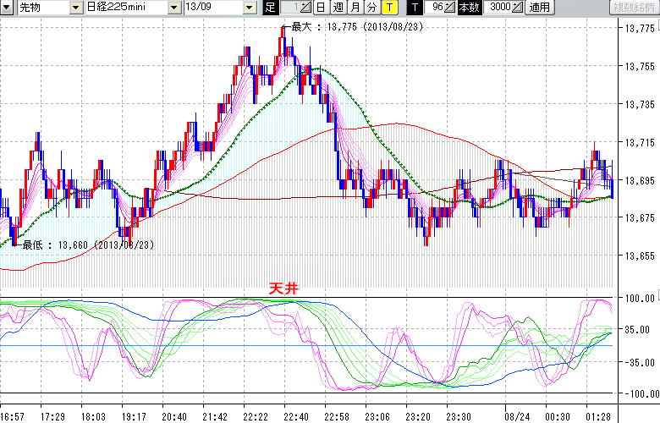Select the 日 (daily) timeframe button

[x=321, y=8]
